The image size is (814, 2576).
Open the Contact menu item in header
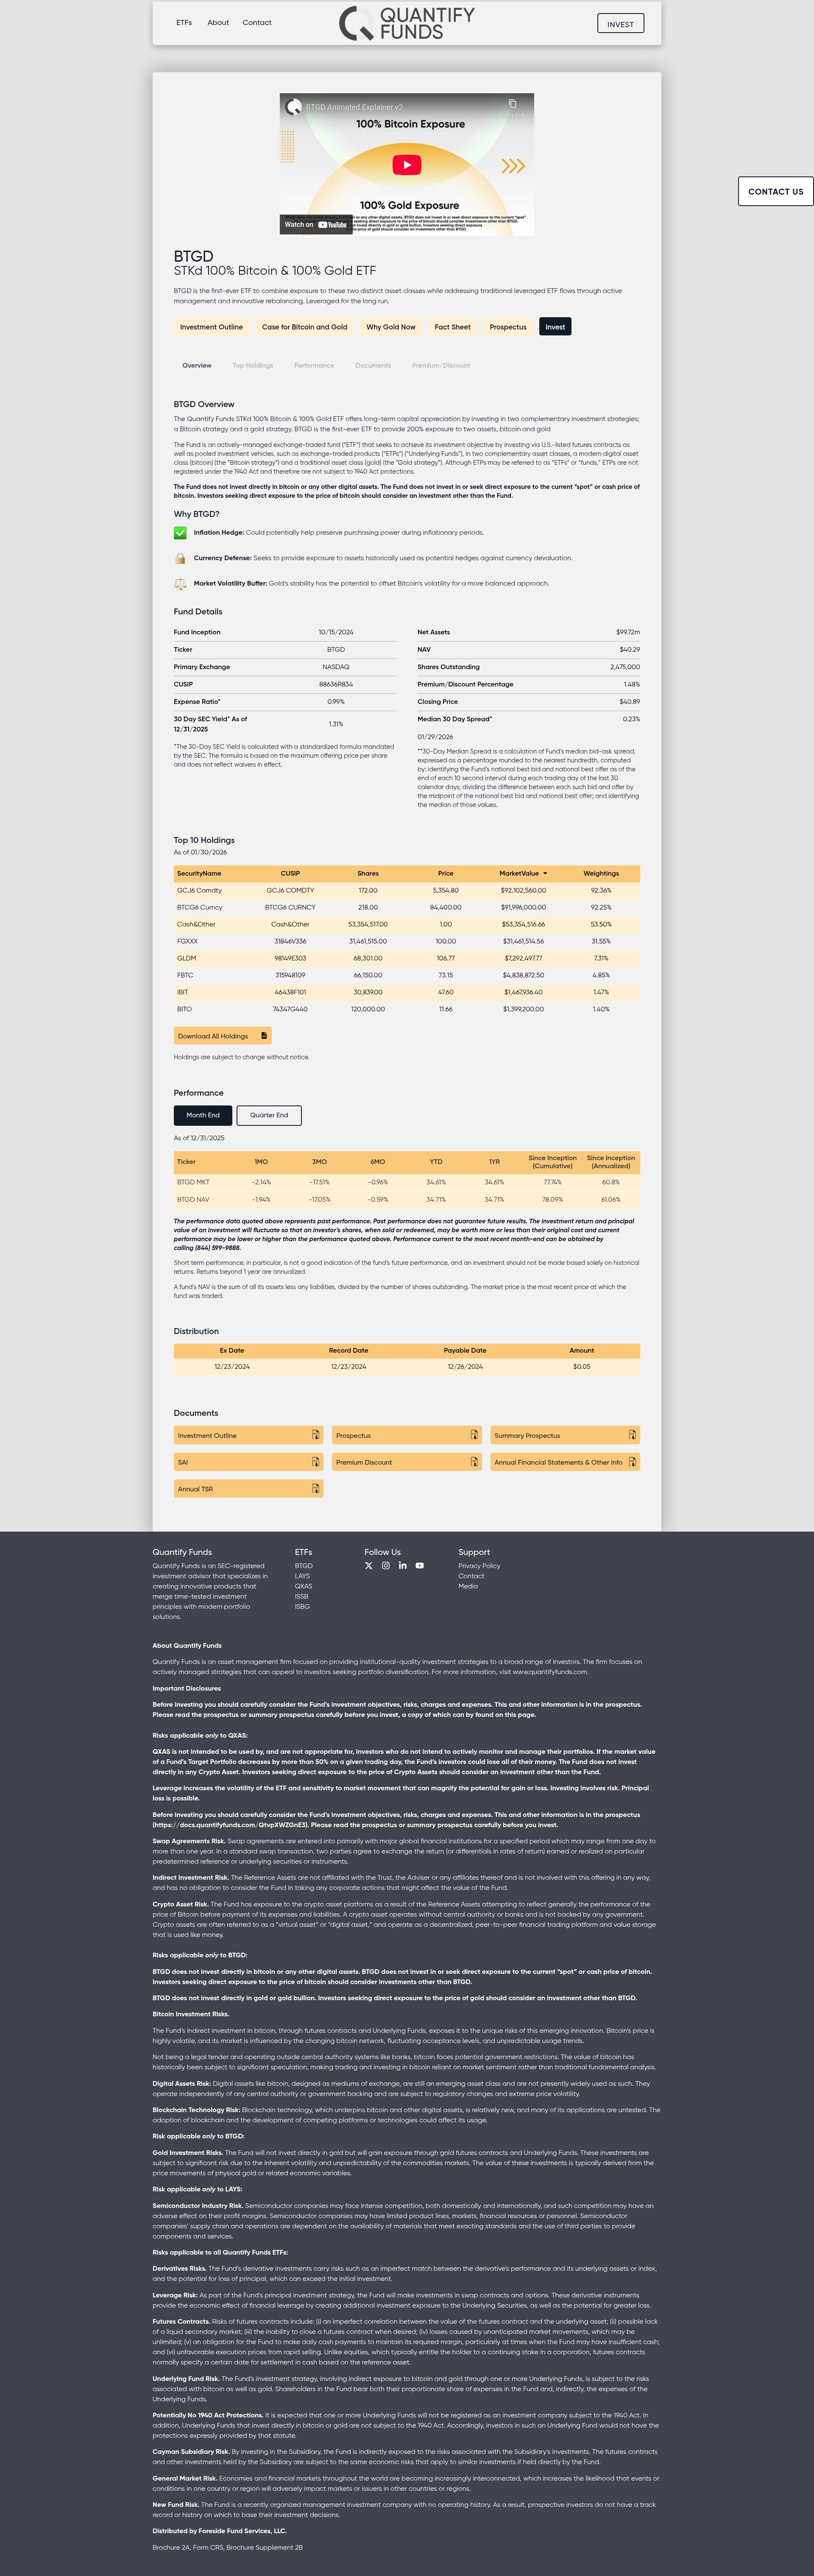point(257,22)
